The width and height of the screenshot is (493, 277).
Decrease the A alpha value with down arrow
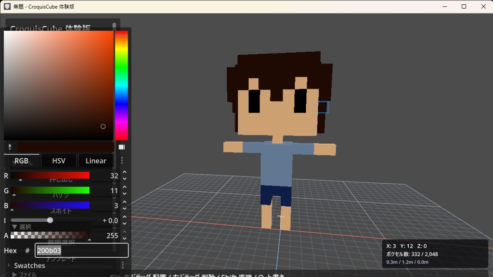[x=125, y=239]
